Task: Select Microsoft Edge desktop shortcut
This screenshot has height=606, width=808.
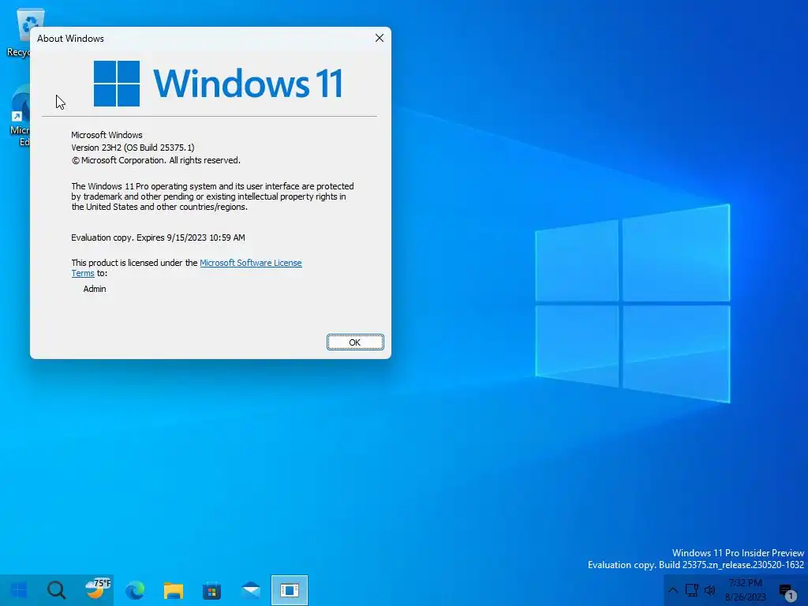Action: pos(19,116)
